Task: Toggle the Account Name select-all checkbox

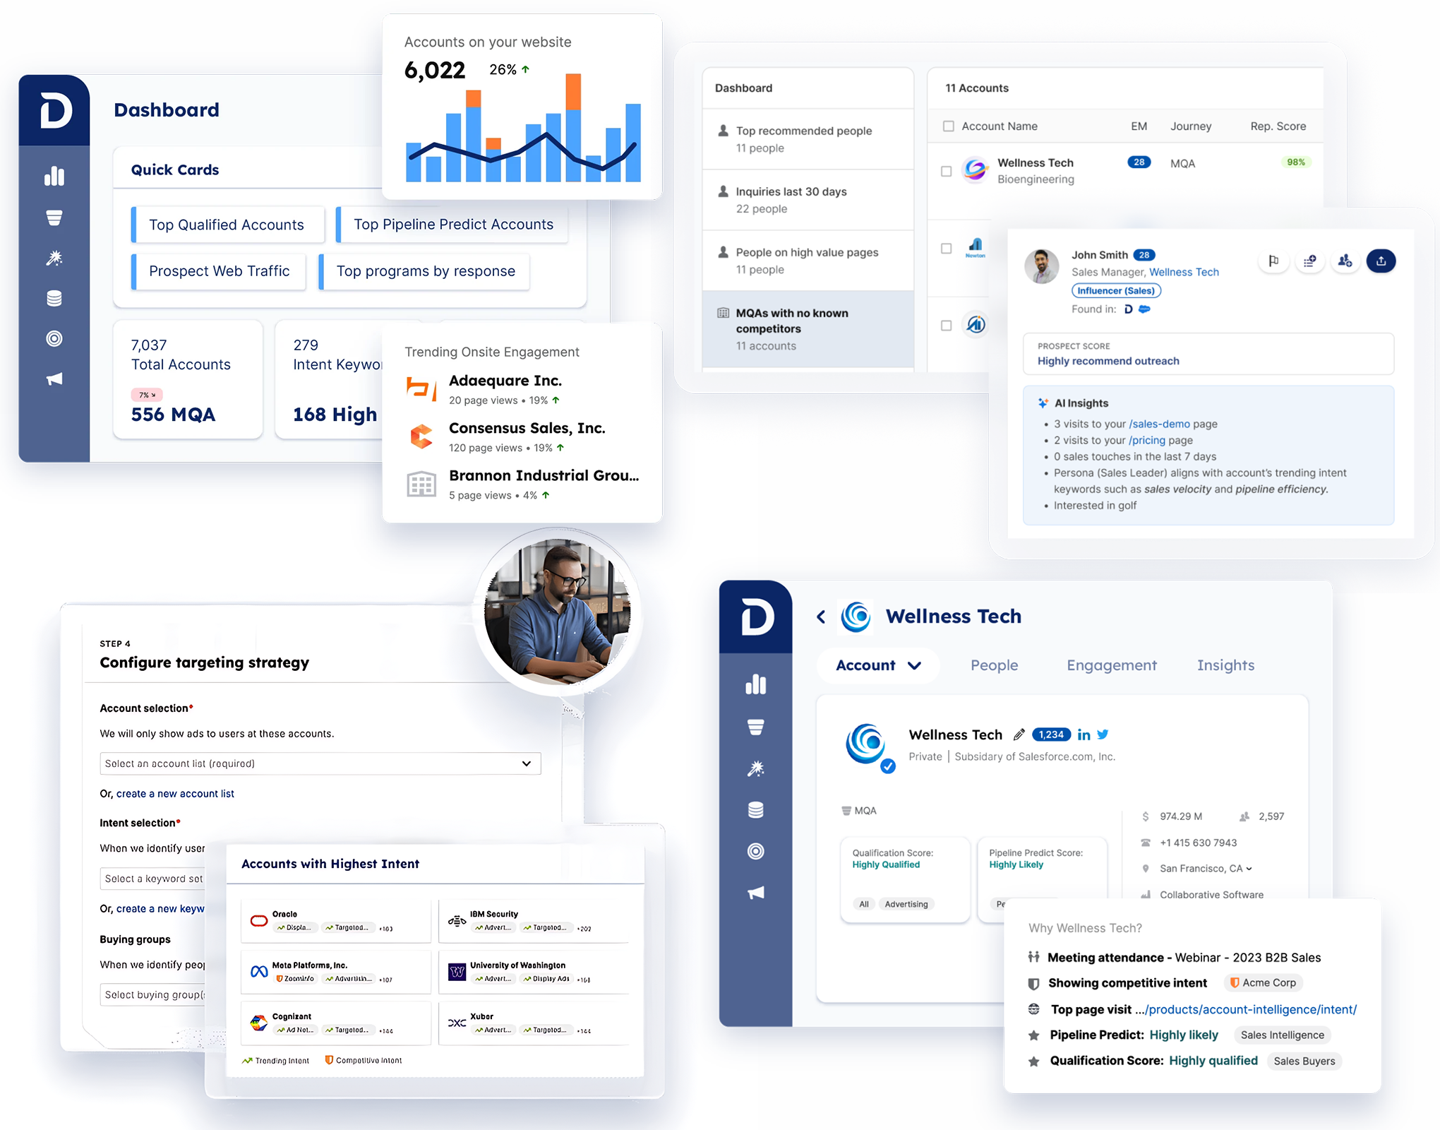Action: (x=949, y=126)
